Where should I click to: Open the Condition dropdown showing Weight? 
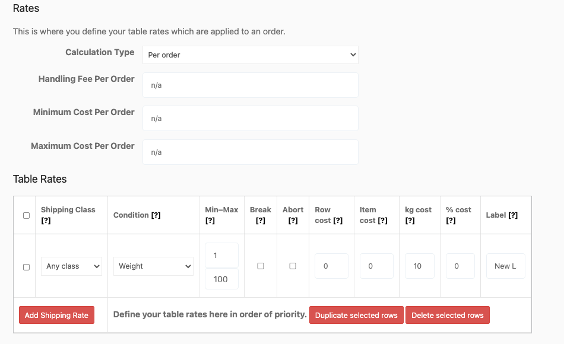click(153, 266)
